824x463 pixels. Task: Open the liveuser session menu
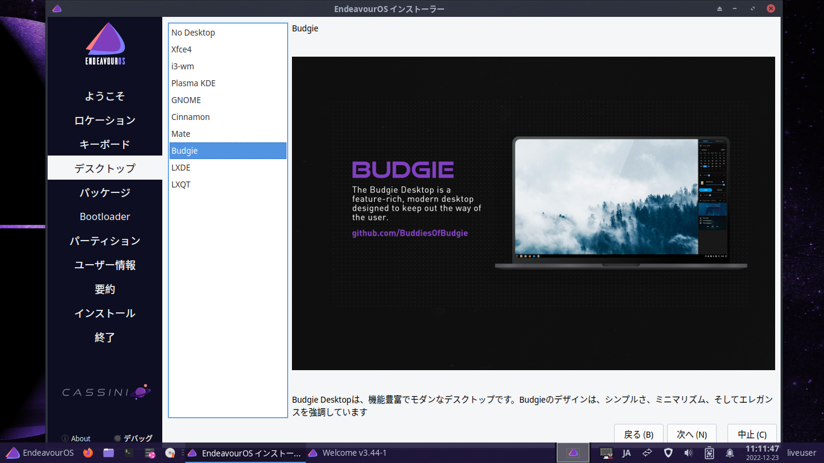[x=802, y=453]
